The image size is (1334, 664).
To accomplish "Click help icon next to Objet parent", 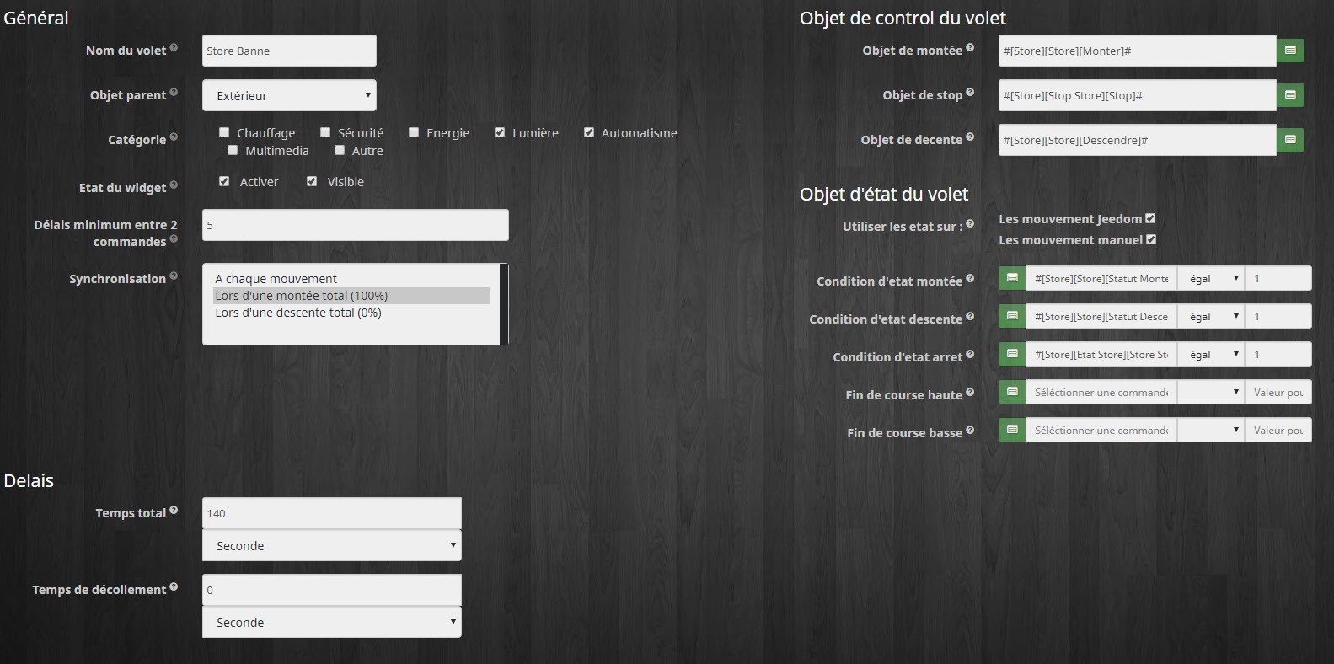I will [x=174, y=92].
